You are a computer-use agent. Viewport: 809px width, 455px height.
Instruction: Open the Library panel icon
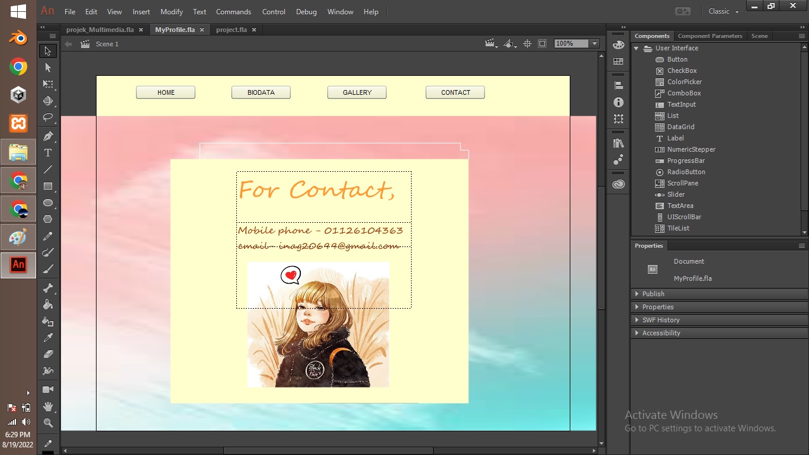[618, 143]
